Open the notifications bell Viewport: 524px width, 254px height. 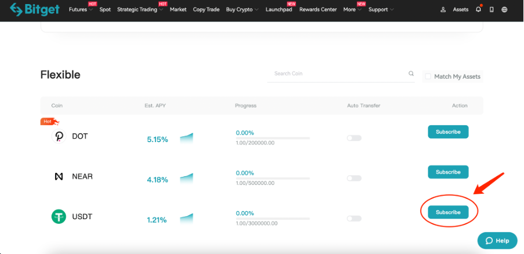tap(479, 9)
